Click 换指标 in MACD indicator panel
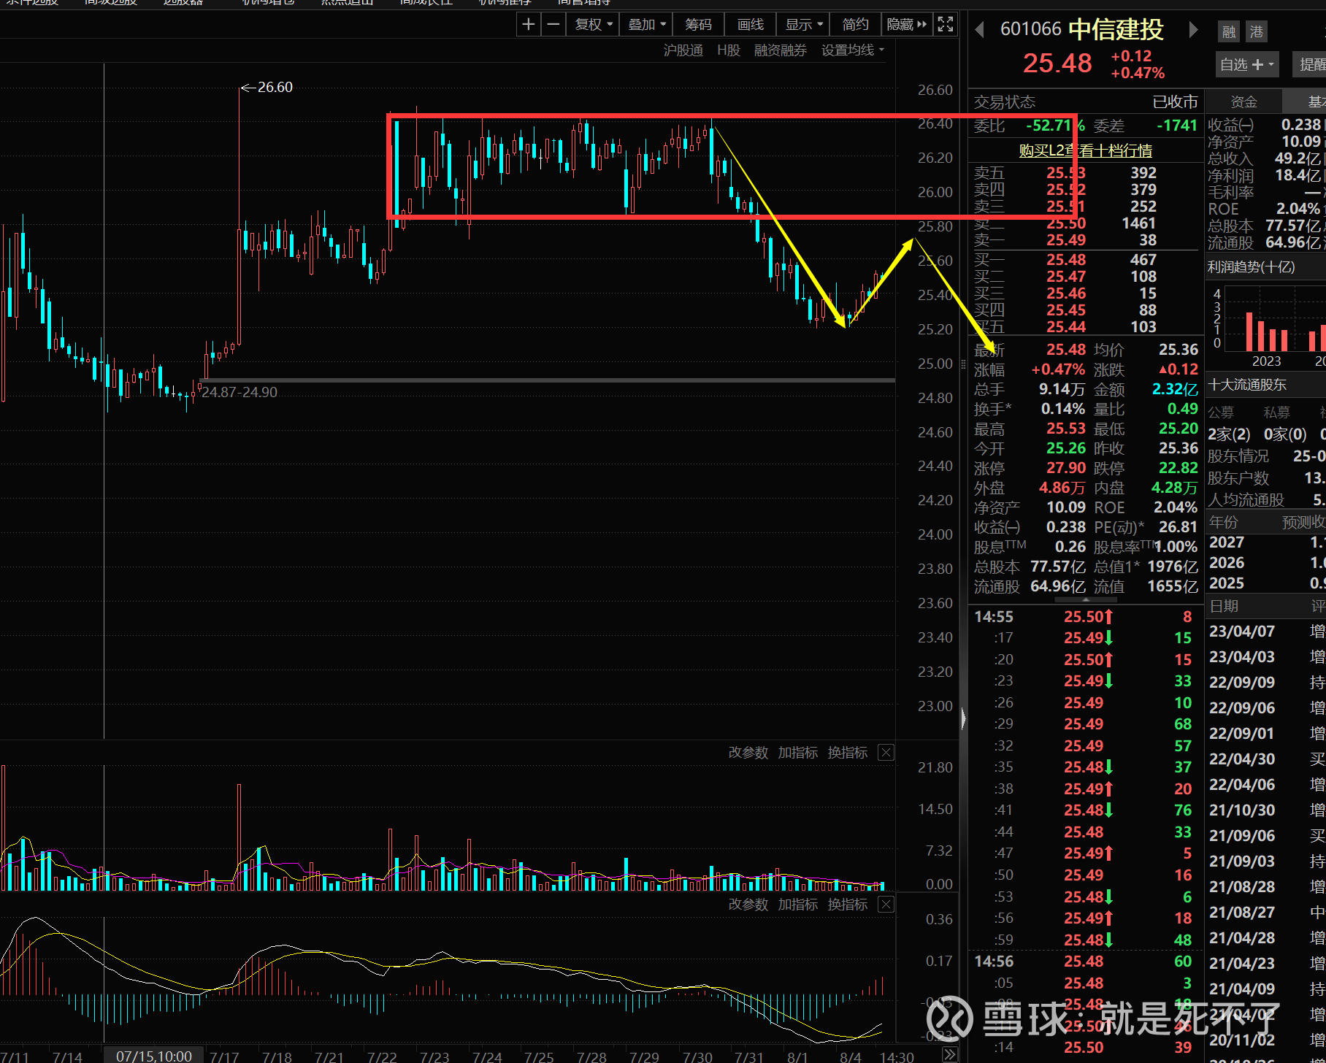 (x=847, y=904)
